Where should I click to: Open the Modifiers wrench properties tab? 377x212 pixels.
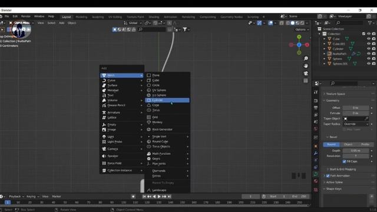[x=316, y=153]
